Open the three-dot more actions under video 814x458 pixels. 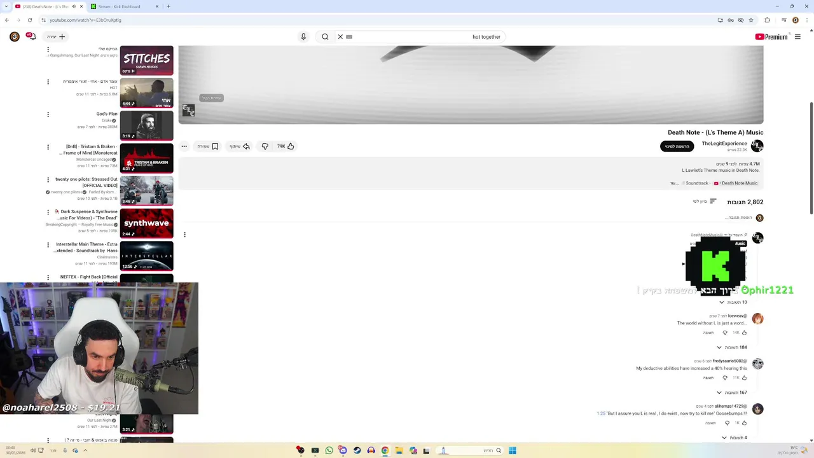(x=184, y=146)
